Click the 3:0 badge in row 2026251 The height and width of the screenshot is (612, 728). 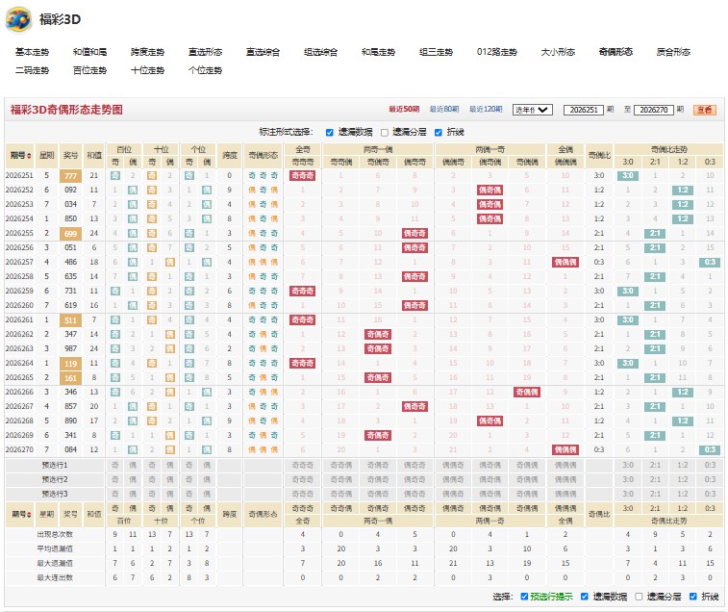(x=628, y=176)
